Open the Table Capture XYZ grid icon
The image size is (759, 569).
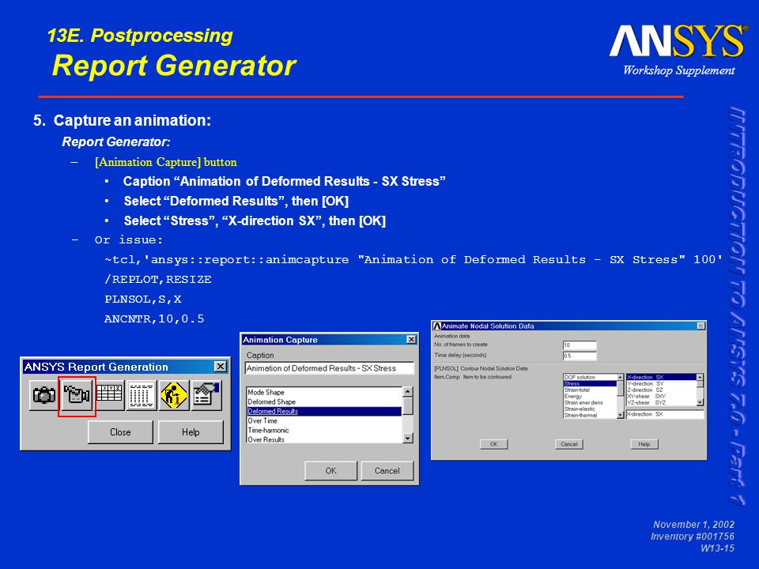(x=109, y=396)
